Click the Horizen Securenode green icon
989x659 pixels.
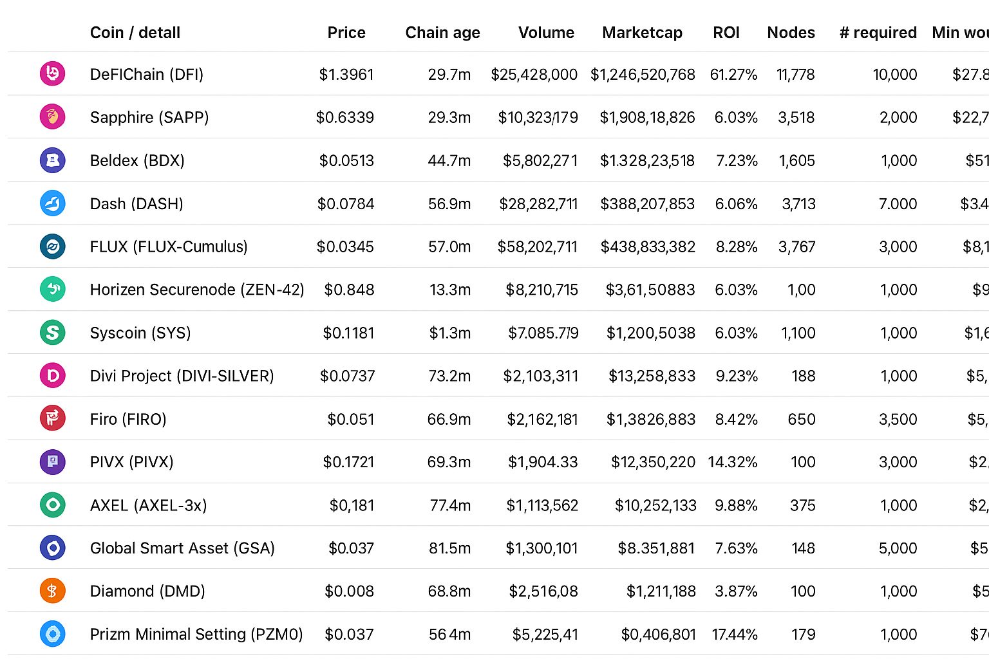coord(53,290)
